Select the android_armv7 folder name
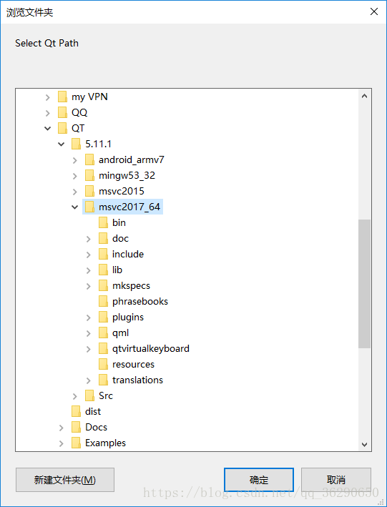The height and width of the screenshot is (507, 387). 132,159
